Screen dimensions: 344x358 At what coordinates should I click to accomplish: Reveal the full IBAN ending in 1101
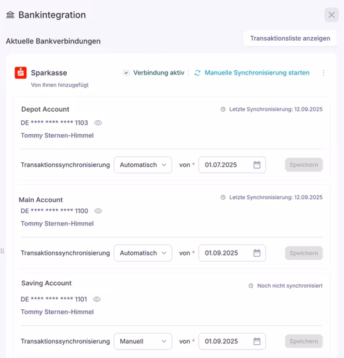pyautogui.click(x=97, y=299)
